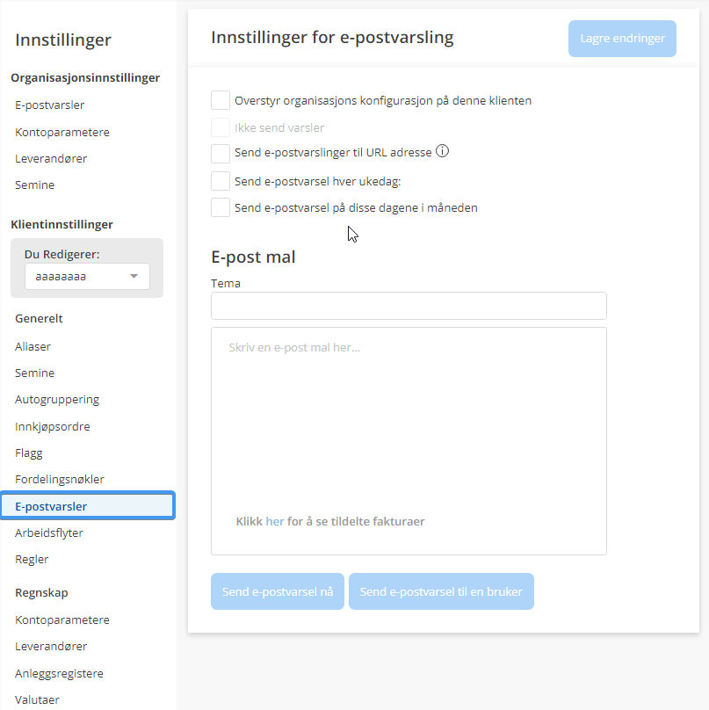709x710 pixels.
Task: Tick Send e-postvarslinger til URL adresse
Action: 221,154
